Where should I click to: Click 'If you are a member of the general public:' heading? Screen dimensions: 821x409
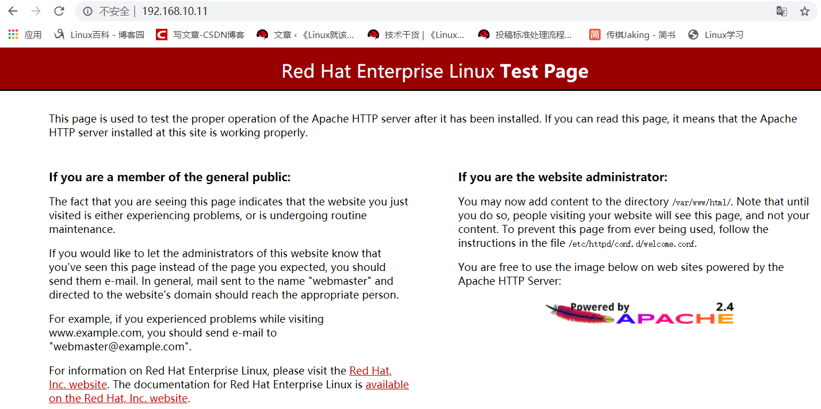pyautogui.click(x=170, y=177)
